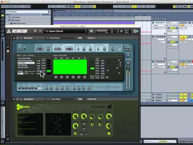Select the first entry of the Razorback mode list

pos(24,58)
